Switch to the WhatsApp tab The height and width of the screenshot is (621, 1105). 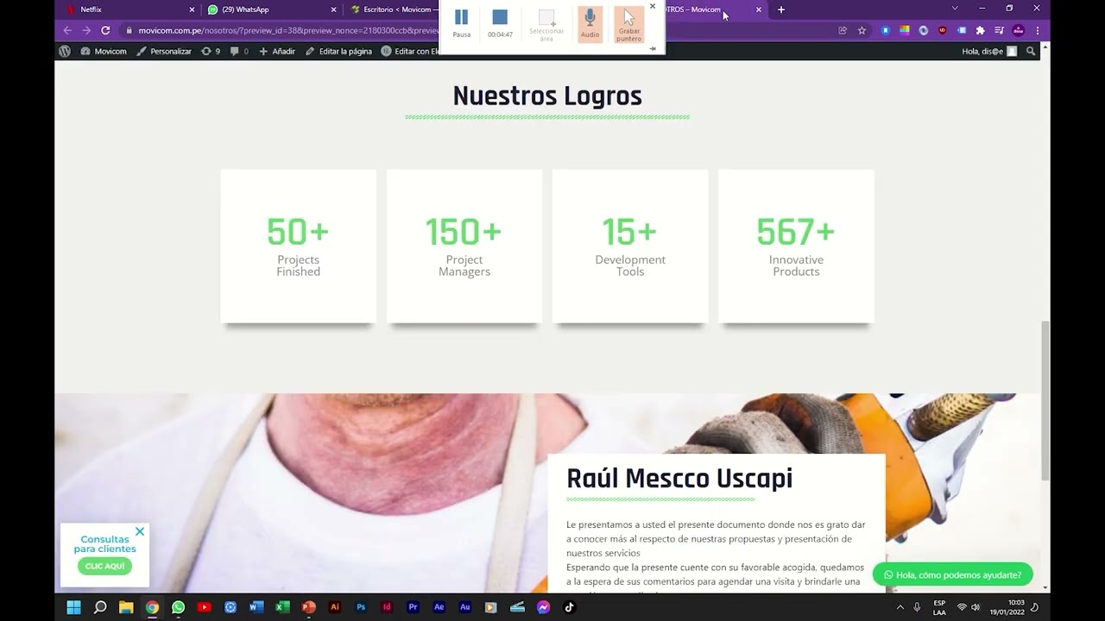[272, 9]
